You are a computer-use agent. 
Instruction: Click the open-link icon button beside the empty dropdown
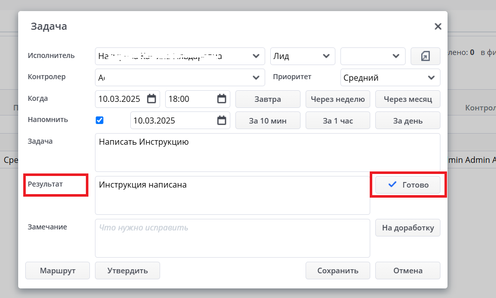coord(425,56)
